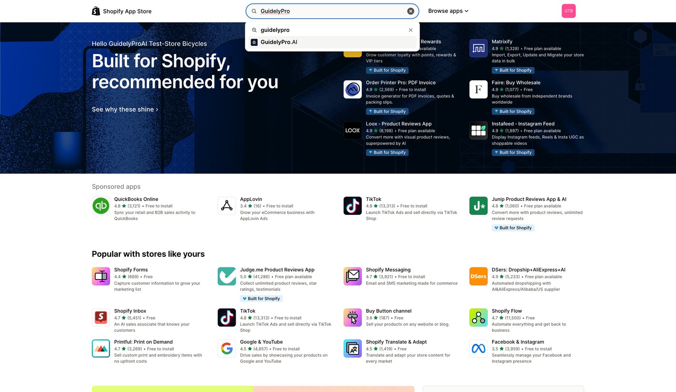Viewport: 676px width, 392px height.
Task: Open the Shopify Inbox app icon
Action: tap(101, 318)
